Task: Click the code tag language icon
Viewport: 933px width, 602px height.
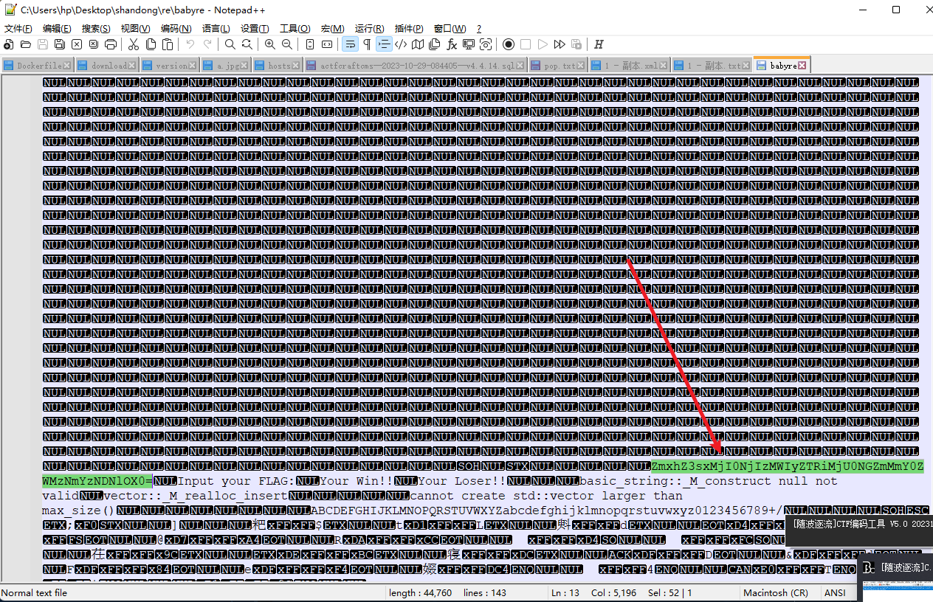Action: (x=401, y=44)
